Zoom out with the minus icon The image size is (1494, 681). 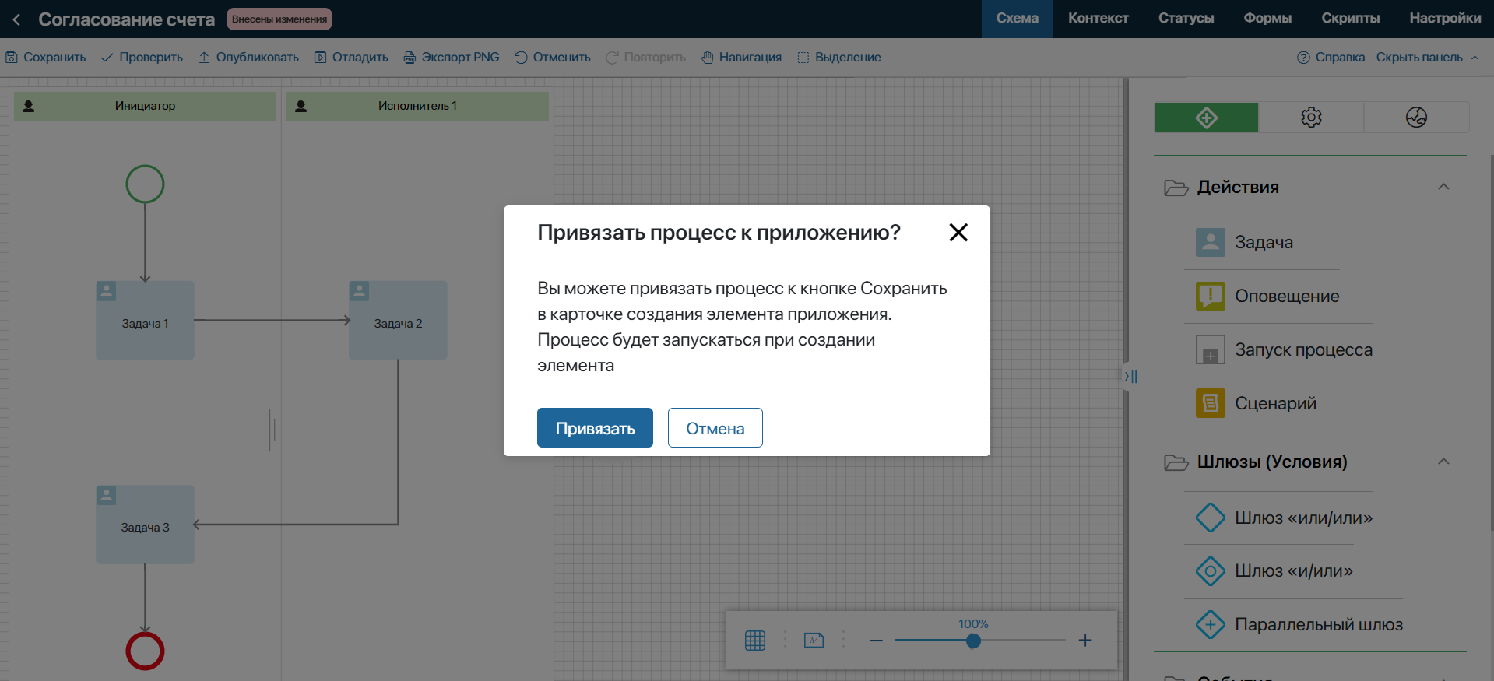click(x=876, y=641)
